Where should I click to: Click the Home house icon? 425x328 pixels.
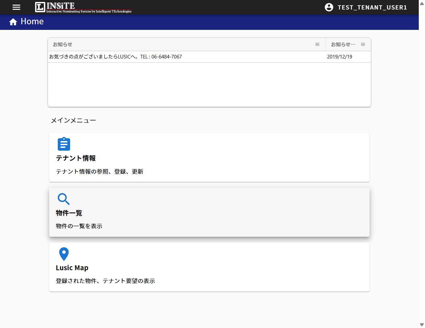12,21
